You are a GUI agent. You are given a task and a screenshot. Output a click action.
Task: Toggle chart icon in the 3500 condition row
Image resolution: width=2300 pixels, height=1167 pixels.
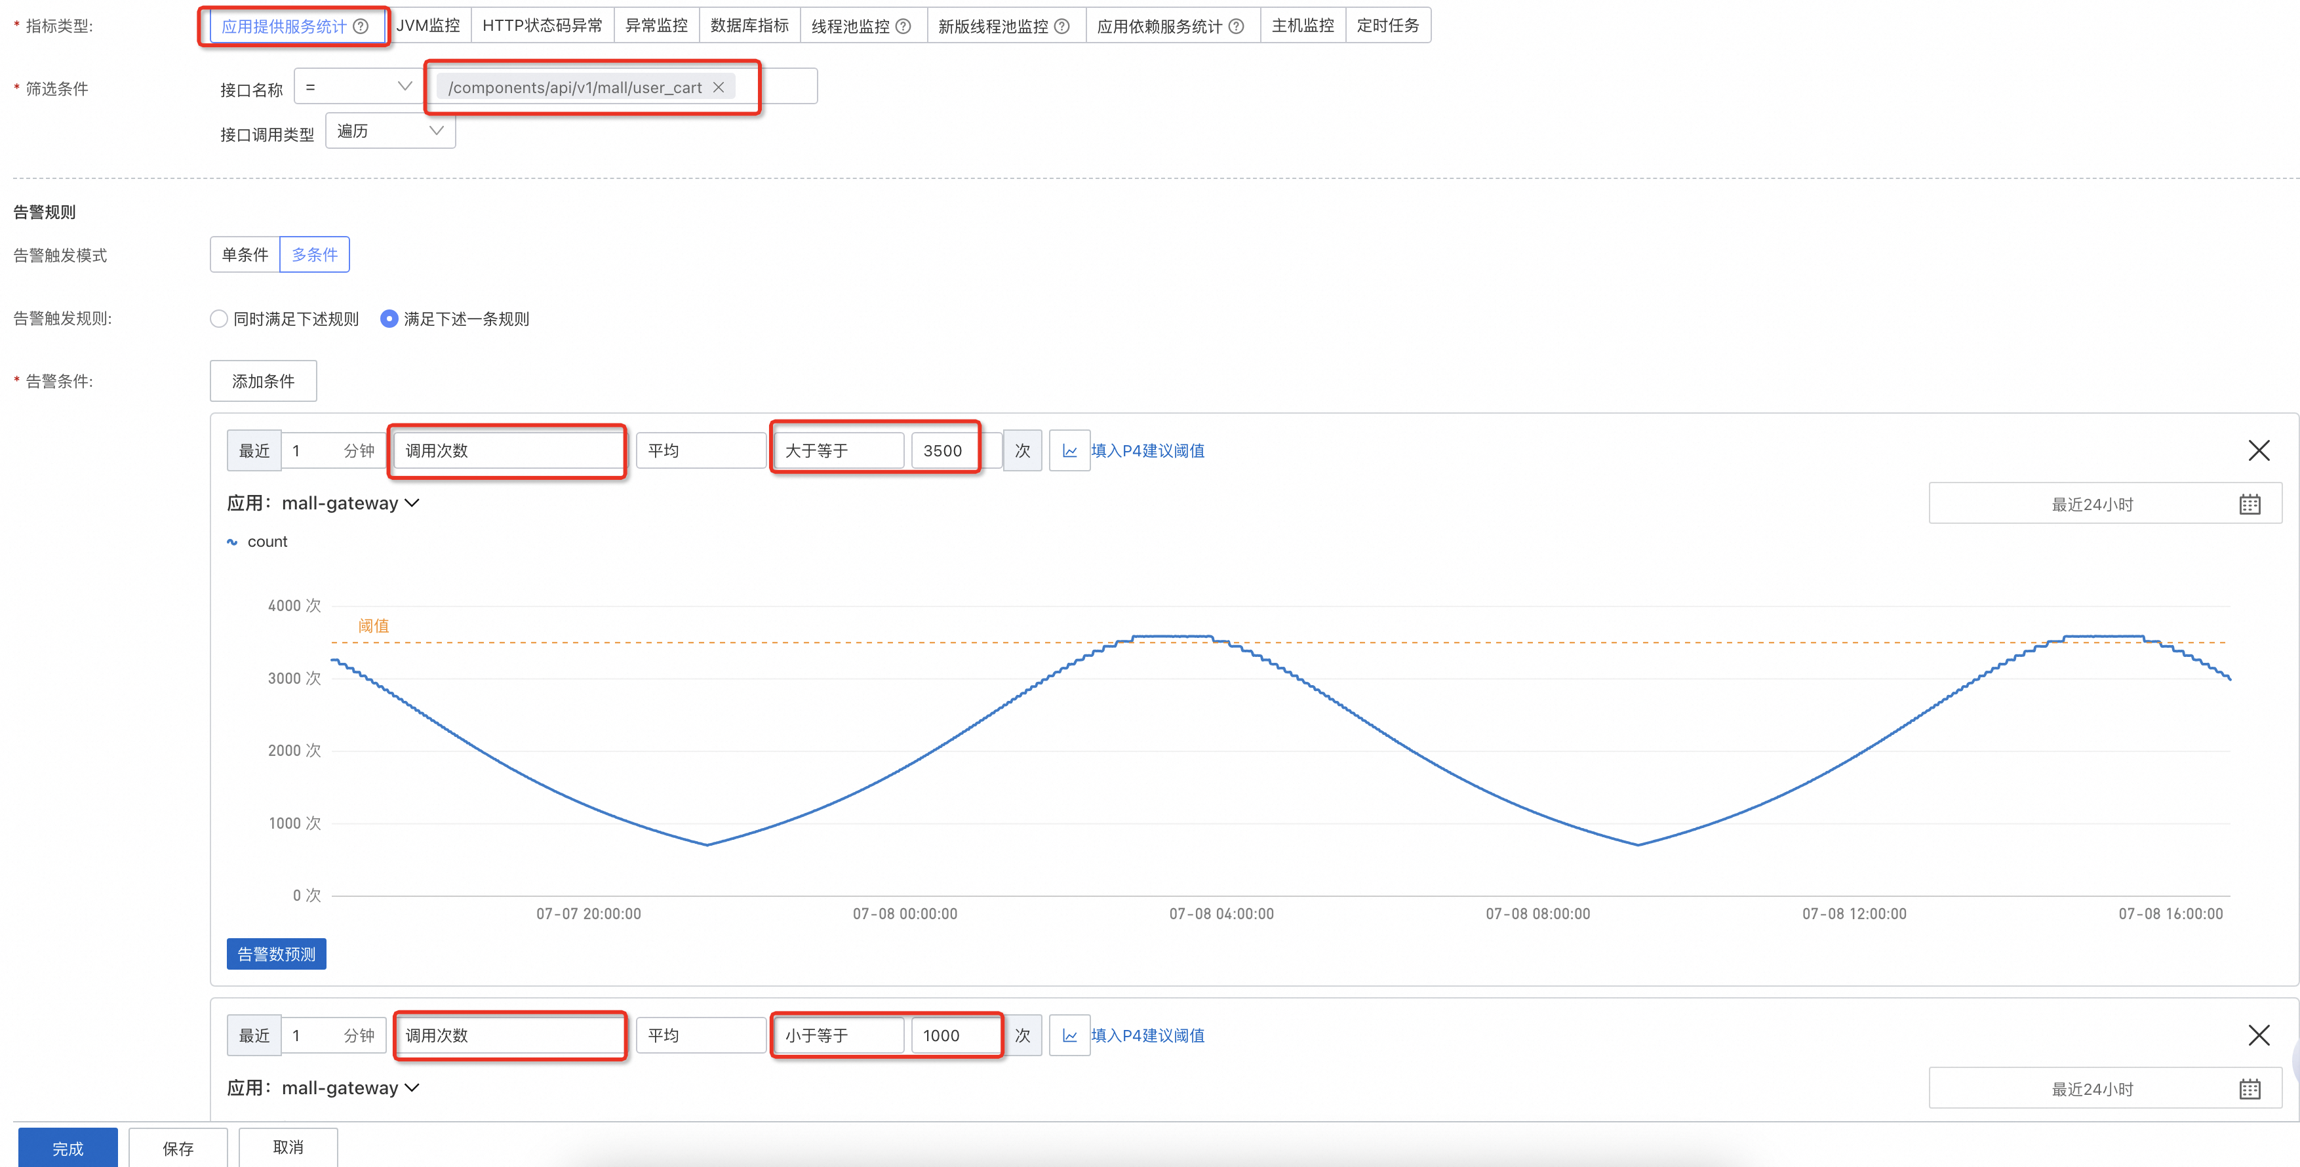(x=1069, y=451)
